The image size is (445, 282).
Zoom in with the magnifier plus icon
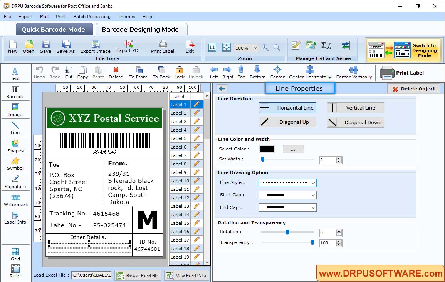[x=265, y=48]
